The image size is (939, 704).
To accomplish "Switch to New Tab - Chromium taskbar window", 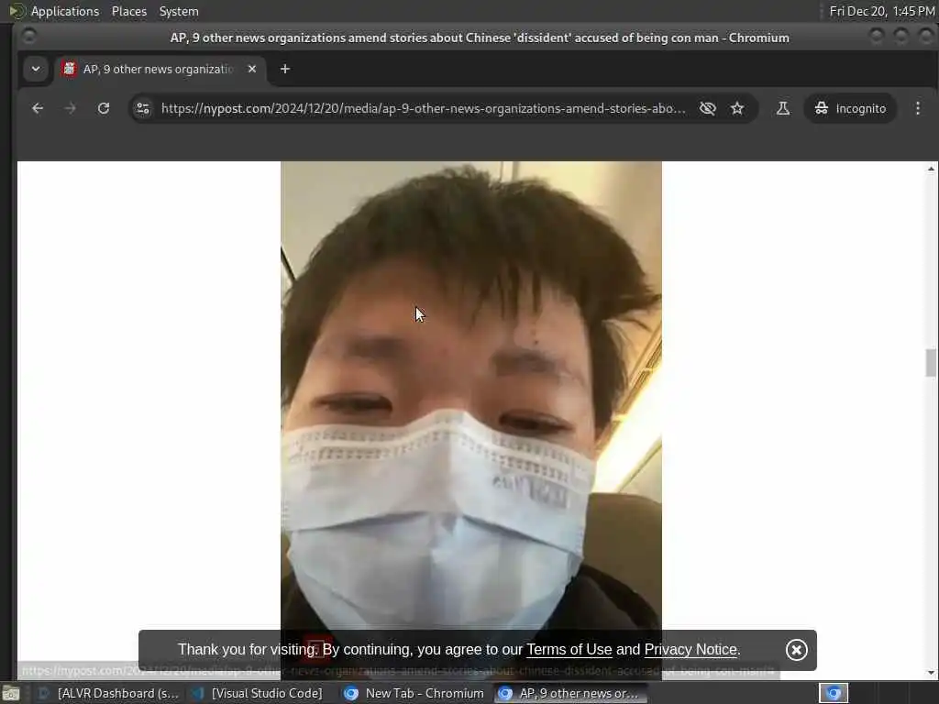I will (414, 693).
